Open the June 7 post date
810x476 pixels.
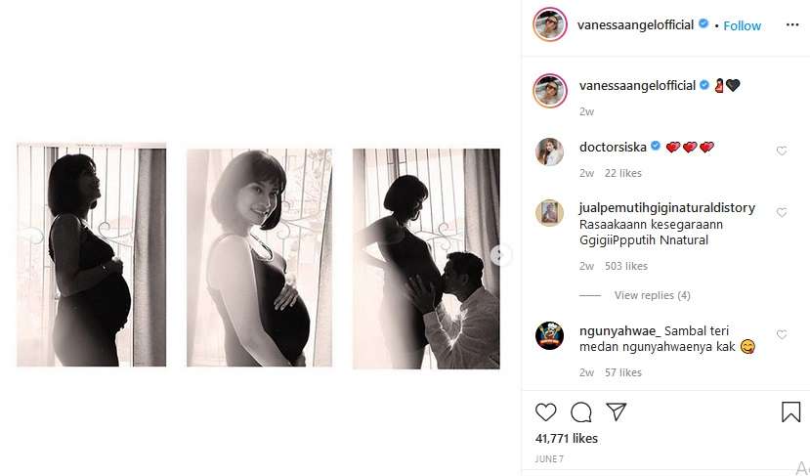[x=549, y=458]
